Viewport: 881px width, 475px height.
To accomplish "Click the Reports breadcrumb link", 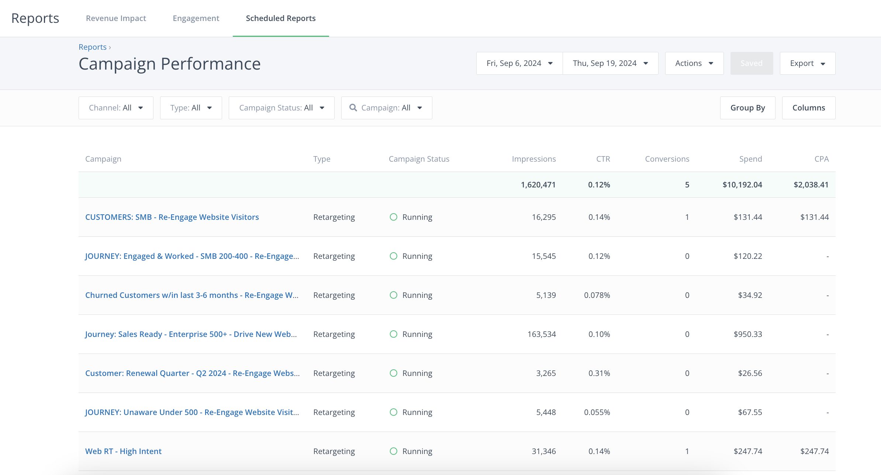I will (x=92, y=47).
